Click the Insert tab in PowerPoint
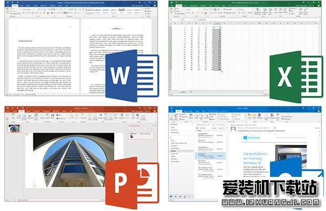Image resolution: width=326 pixels, height=211 pixels. [x=22, y=111]
